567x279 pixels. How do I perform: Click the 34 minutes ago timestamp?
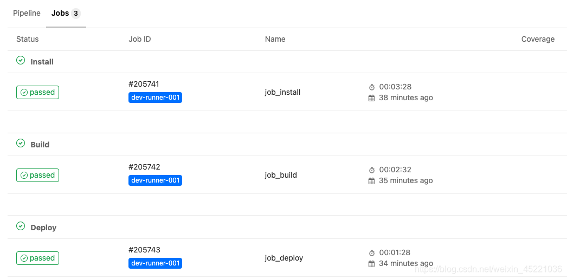click(x=405, y=263)
